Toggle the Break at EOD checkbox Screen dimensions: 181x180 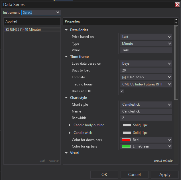[122, 91]
